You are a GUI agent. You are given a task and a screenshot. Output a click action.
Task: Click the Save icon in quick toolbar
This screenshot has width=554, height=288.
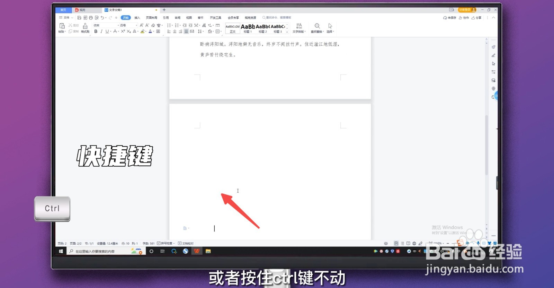coord(79,18)
